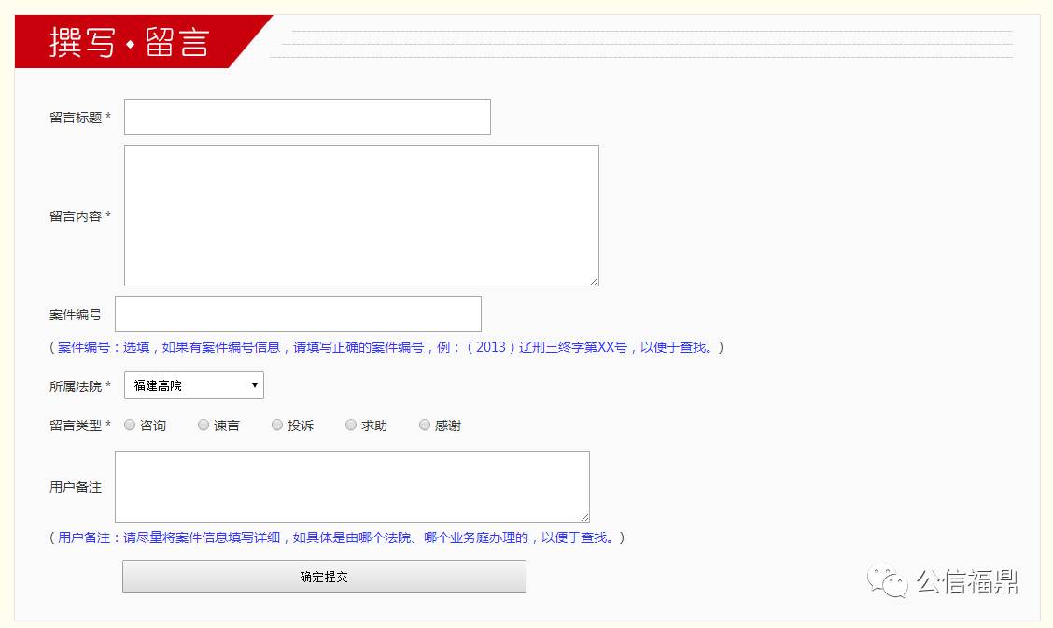The width and height of the screenshot is (1053, 628).
Task: Select the 咨询 message type radio button
Action: click(129, 425)
